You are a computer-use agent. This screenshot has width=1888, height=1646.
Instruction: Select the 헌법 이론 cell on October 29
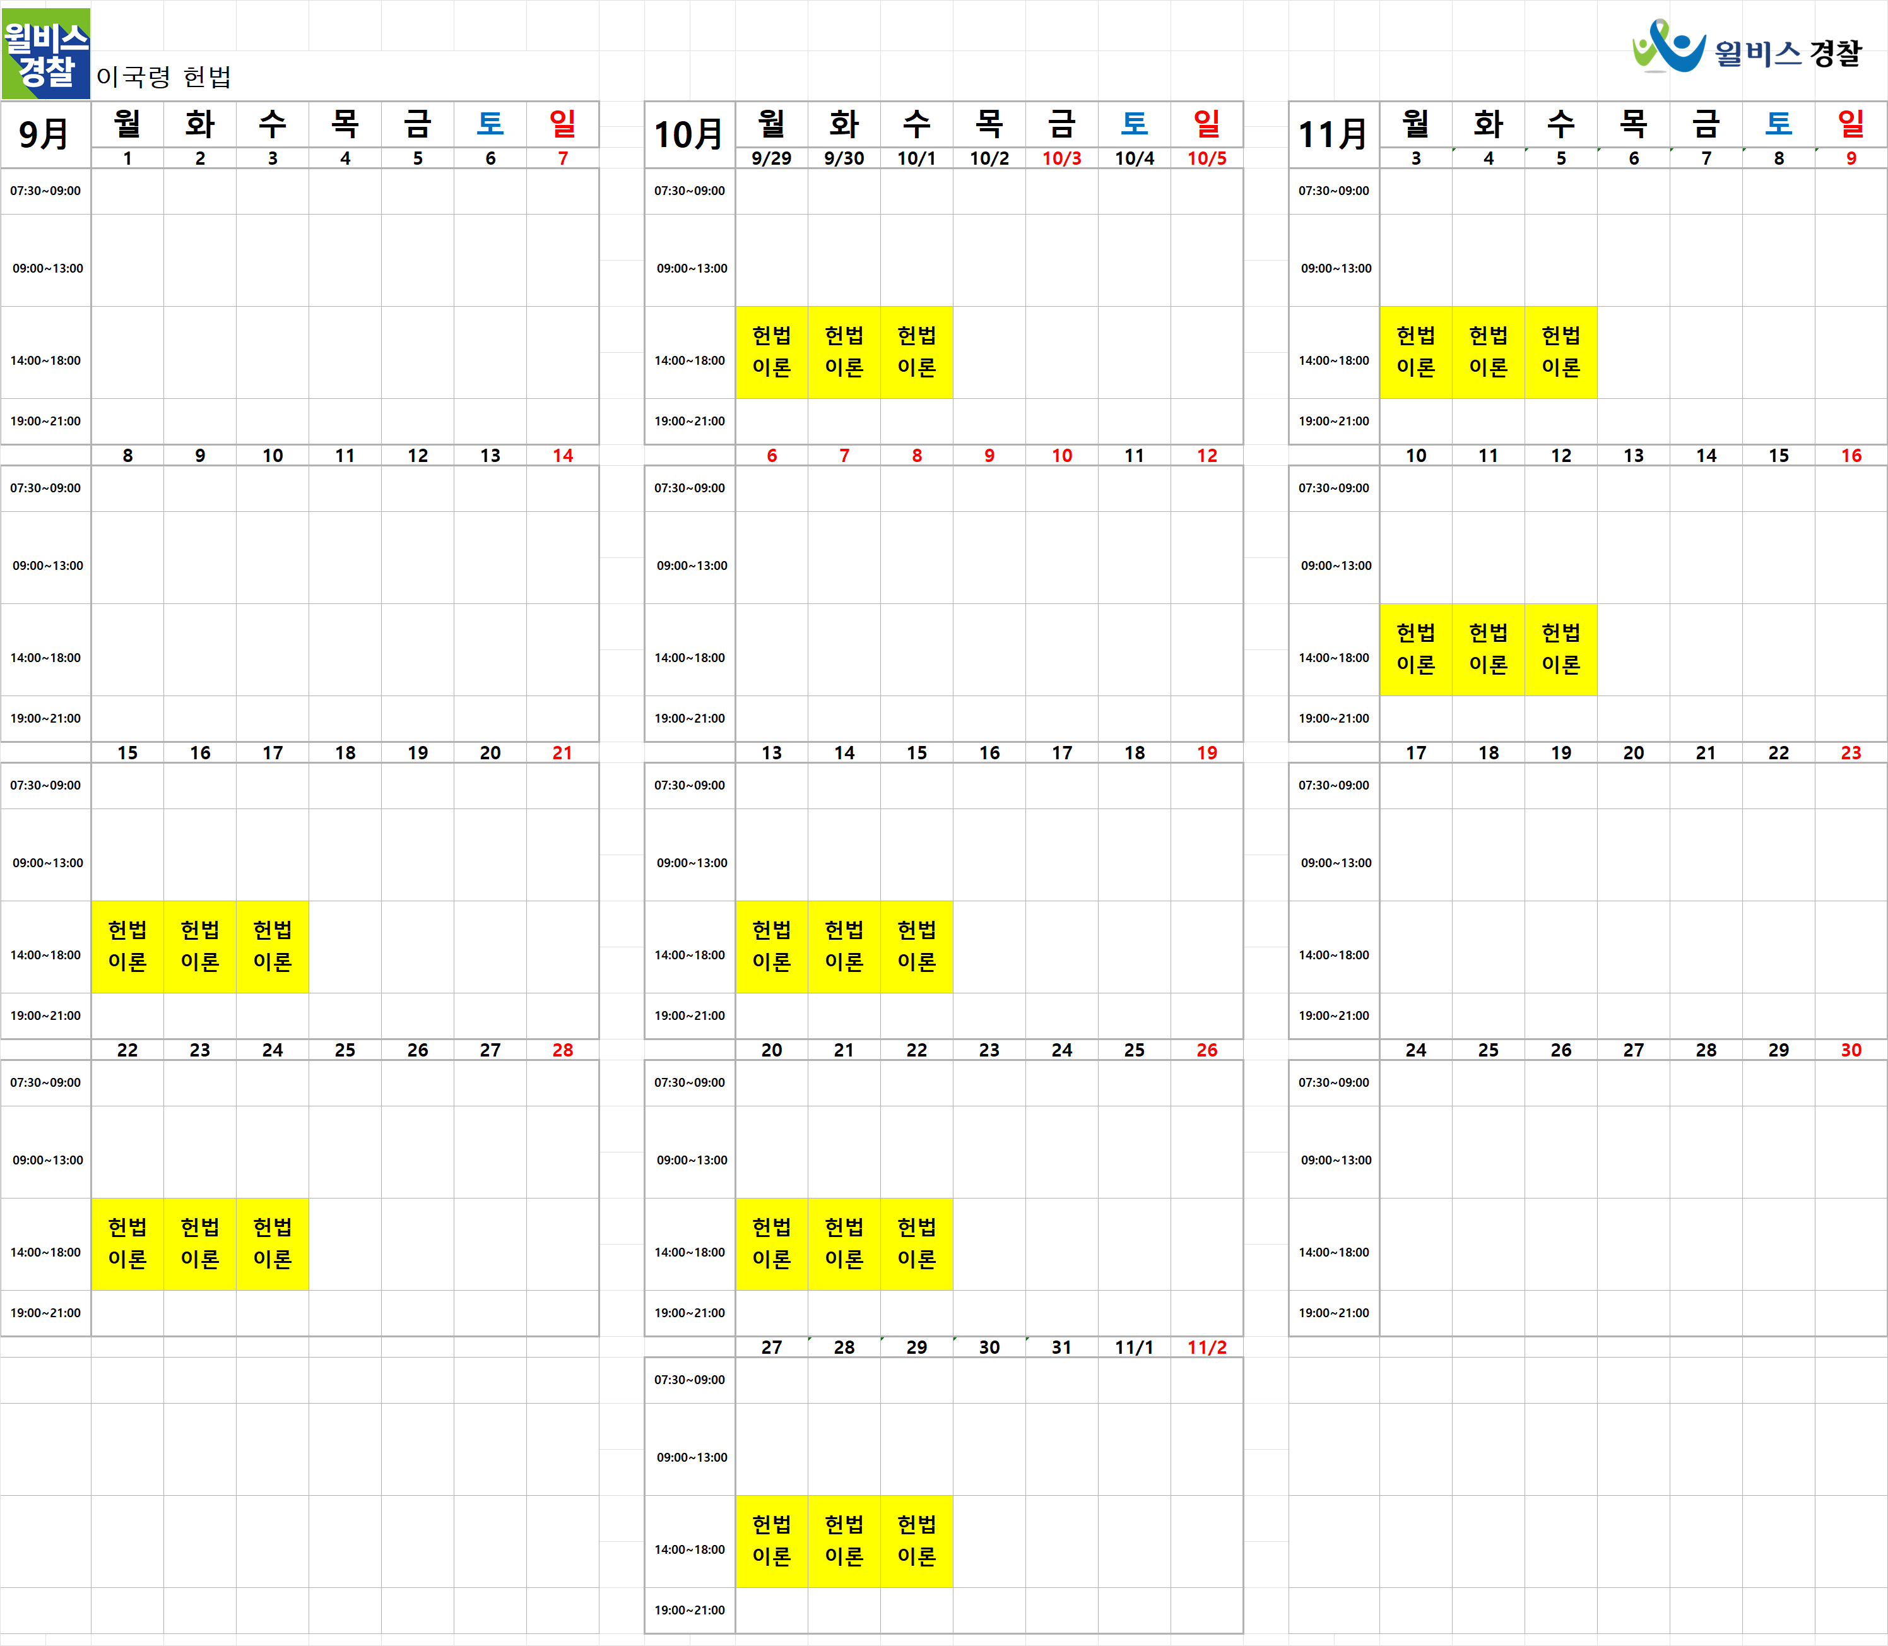(x=916, y=1541)
